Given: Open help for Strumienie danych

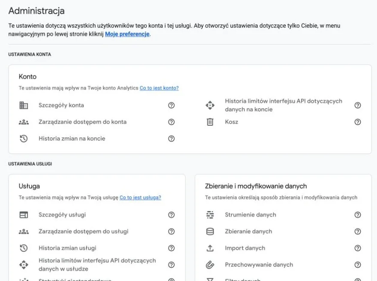Looking at the screenshot, I should click(358, 215).
